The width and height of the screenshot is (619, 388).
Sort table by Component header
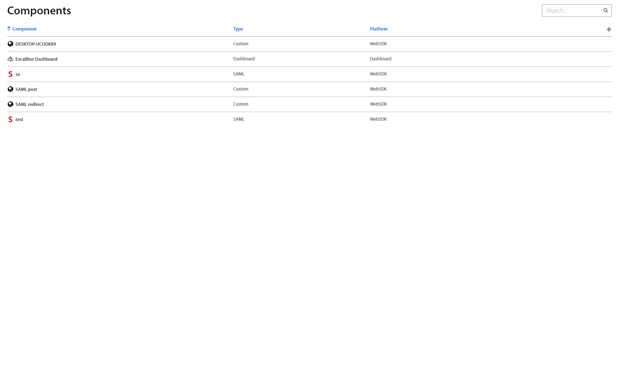pos(24,29)
